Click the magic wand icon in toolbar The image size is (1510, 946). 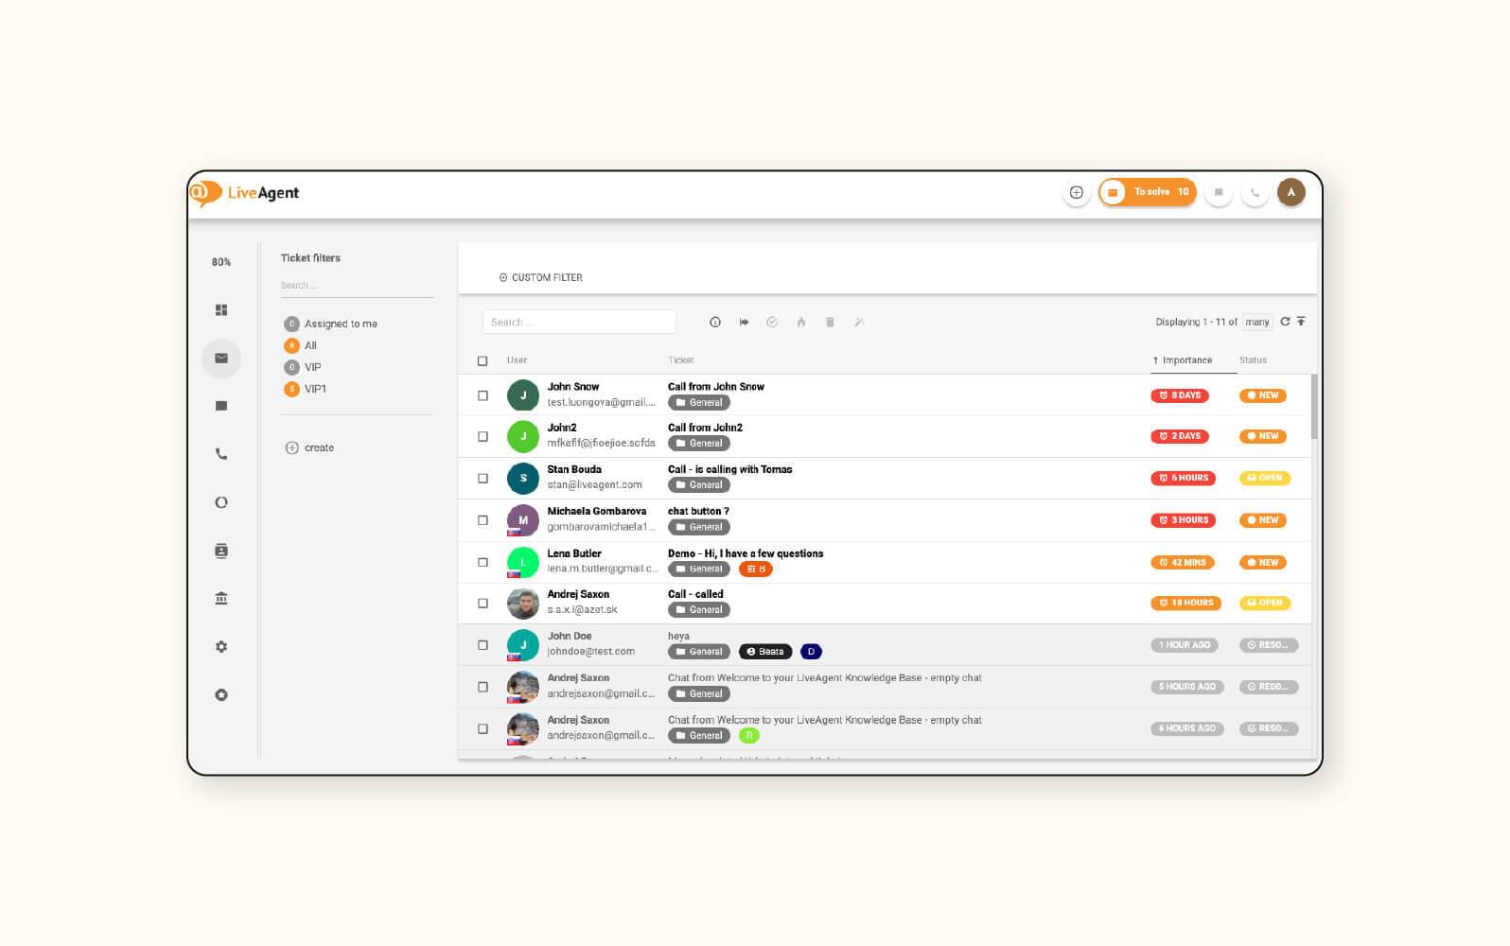[859, 323]
